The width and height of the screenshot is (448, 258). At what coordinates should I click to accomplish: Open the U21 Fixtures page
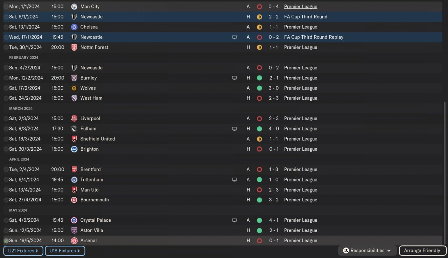(x=23, y=251)
